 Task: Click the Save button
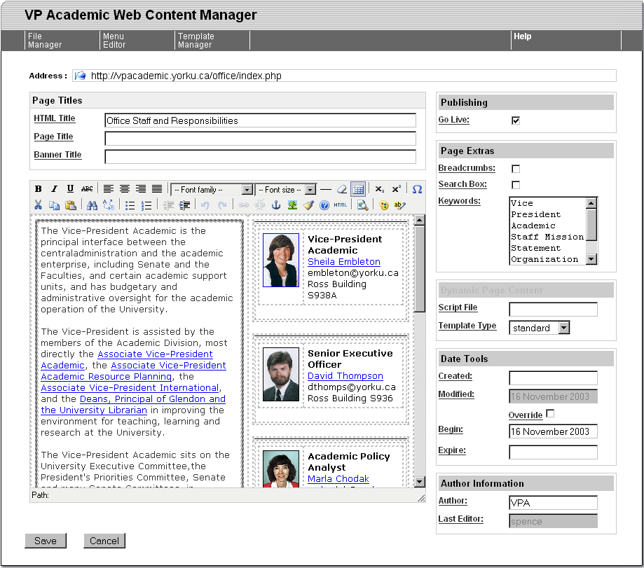[x=46, y=541]
